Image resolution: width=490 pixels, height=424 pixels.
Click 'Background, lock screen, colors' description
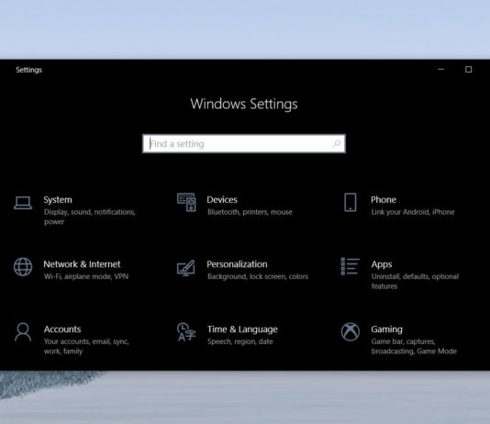[258, 276]
